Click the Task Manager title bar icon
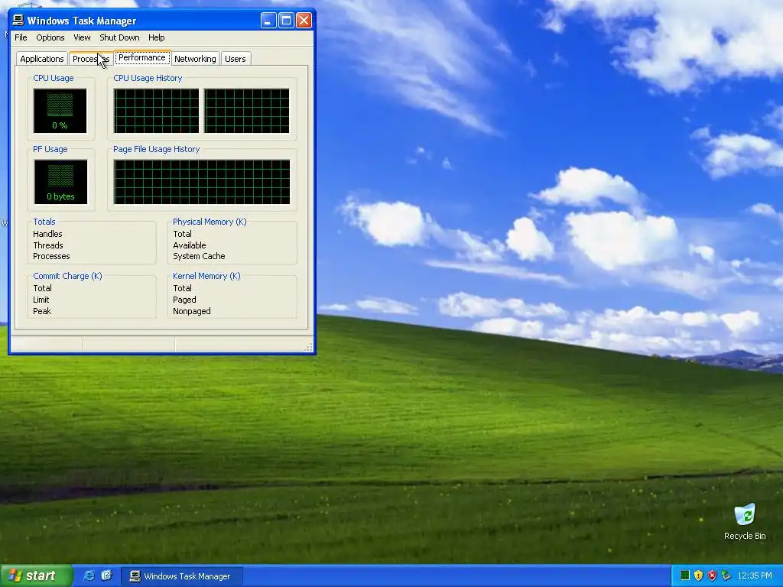The image size is (783, 587). pos(18,20)
